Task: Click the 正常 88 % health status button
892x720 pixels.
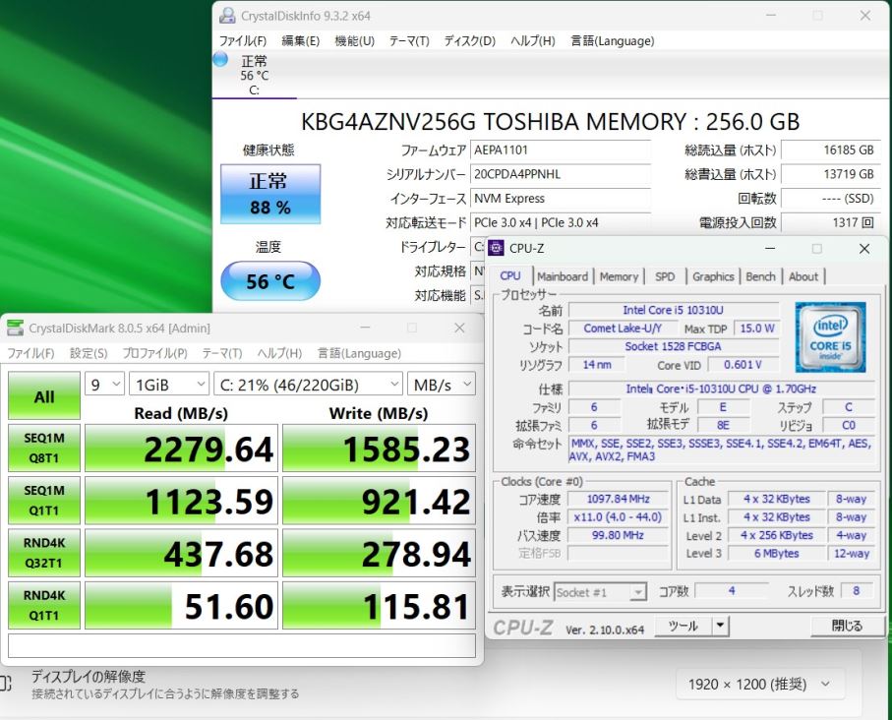Action: pyautogui.click(x=270, y=194)
